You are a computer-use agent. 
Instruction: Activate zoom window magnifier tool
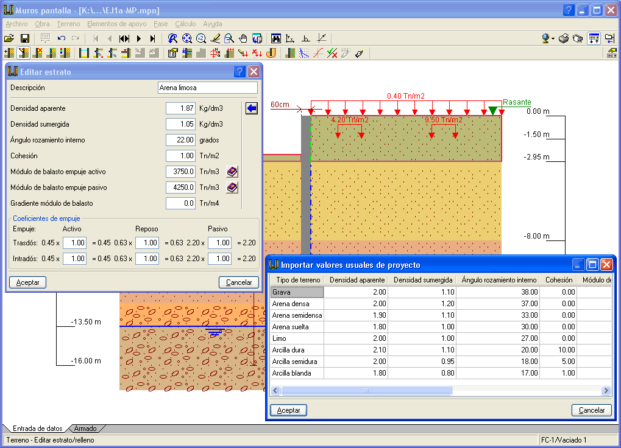(229, 38)
